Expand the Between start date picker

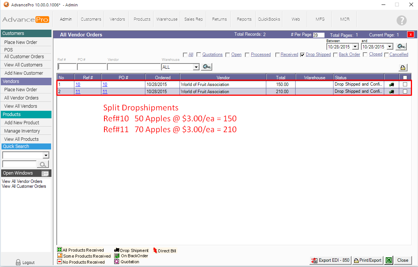click(x=355, y=47)
